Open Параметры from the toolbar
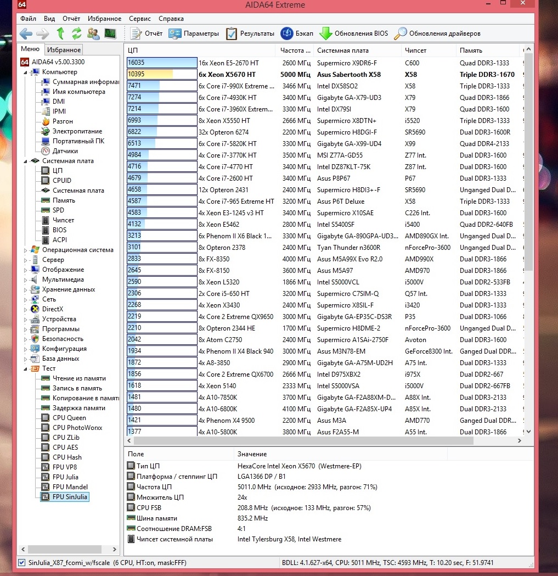 coord(194,33)
